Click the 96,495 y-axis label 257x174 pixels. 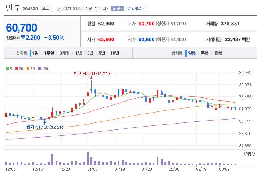pyautogui.click(x=245, y=72)
